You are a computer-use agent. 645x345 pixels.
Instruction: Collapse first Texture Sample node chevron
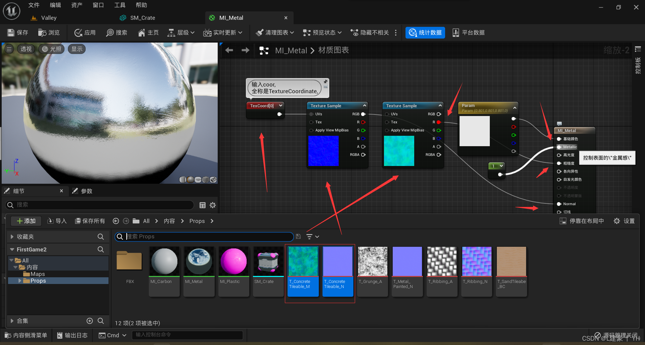[x=364, y=106]
